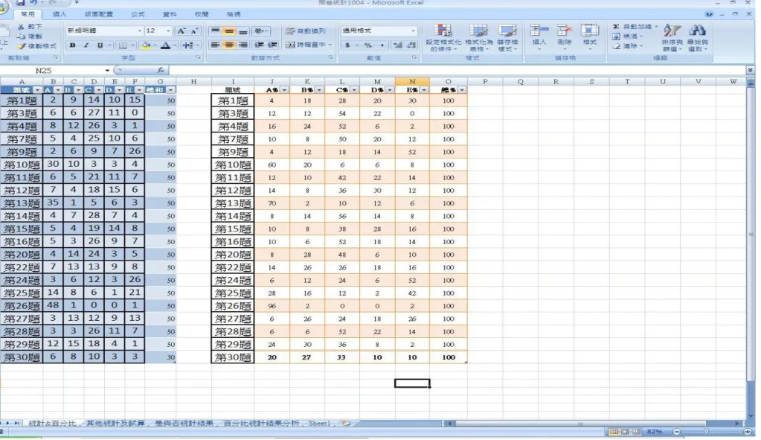
Task: Switch to the 公式 (Formulas) ribbon tab
Action: point(138,14)
